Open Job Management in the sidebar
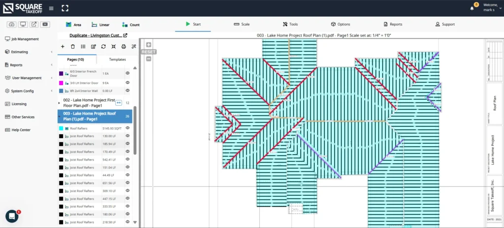 (22, 39)
